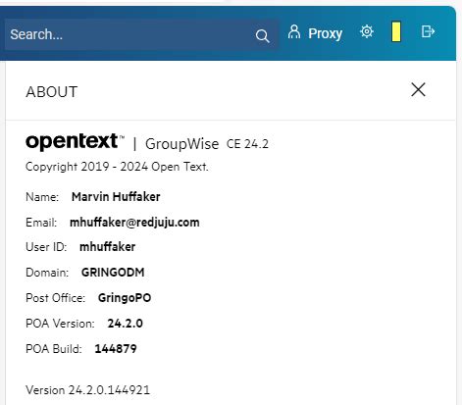Click the opentext logo
Image resolution: width=462 pixels, height=405 pixels.
(x=75, y=141)
